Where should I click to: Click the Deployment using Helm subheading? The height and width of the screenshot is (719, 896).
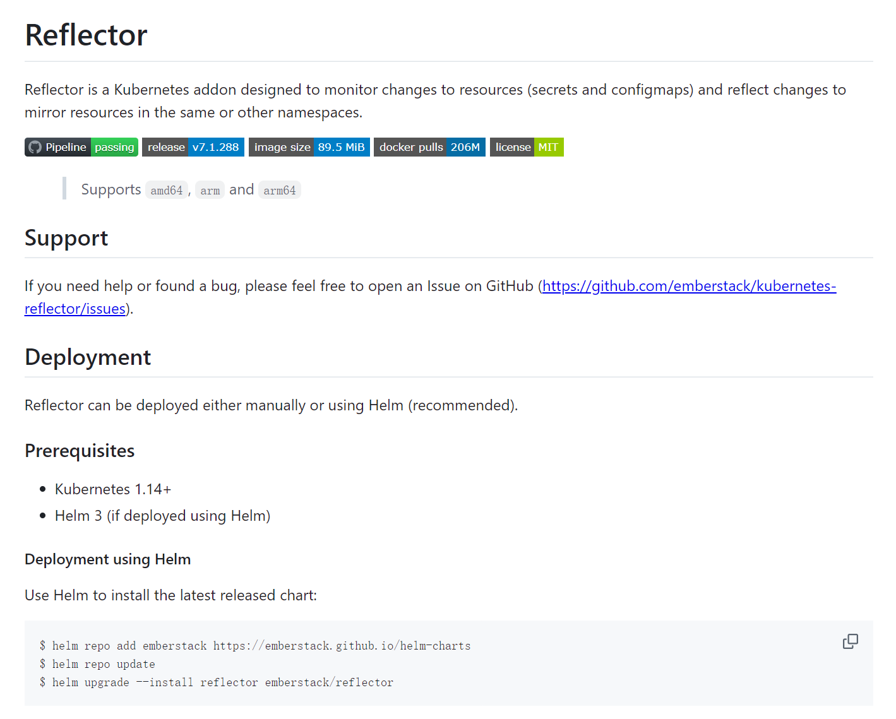click(x=107, y=559)
